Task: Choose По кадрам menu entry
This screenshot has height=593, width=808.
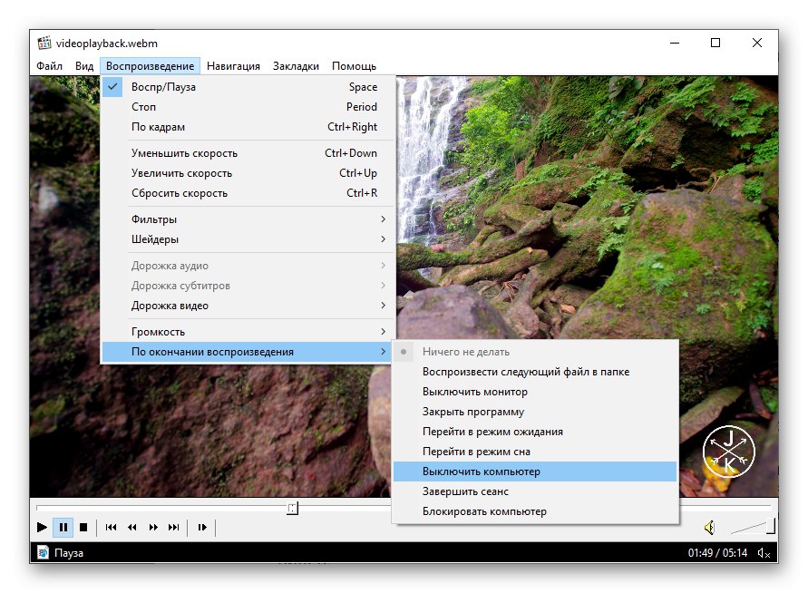Action: pos(248,127)
